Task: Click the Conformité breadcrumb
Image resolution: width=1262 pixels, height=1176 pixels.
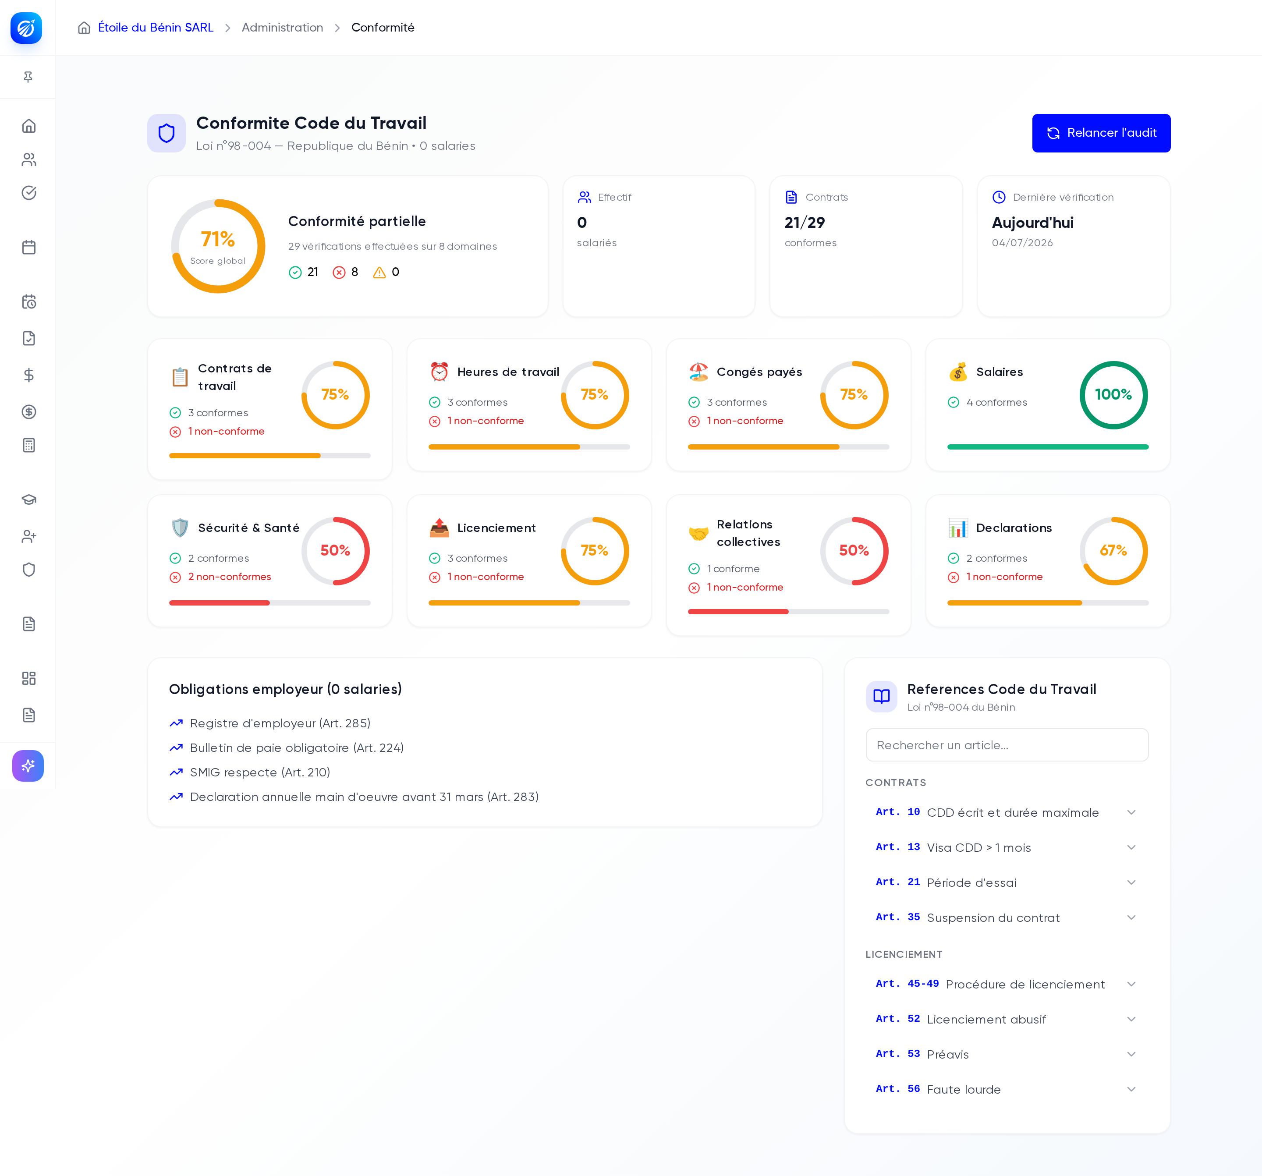Action: click(x=383, y=28)
